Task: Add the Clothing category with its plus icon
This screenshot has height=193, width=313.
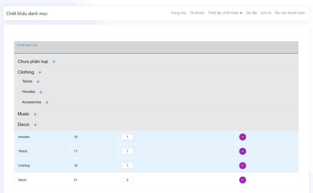Action: pos(40,72)
